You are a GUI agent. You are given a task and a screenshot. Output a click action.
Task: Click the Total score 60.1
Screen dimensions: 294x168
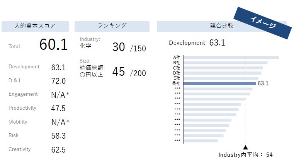(x=53, y=45)
